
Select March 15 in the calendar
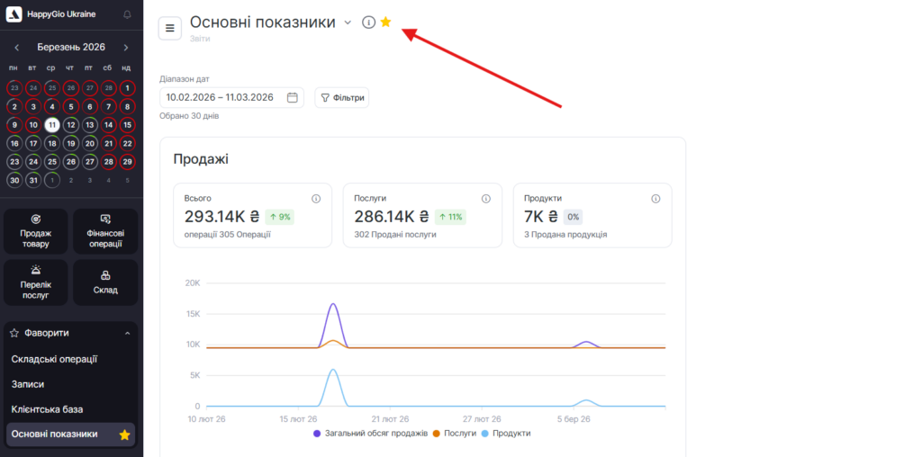coord(128,125)
